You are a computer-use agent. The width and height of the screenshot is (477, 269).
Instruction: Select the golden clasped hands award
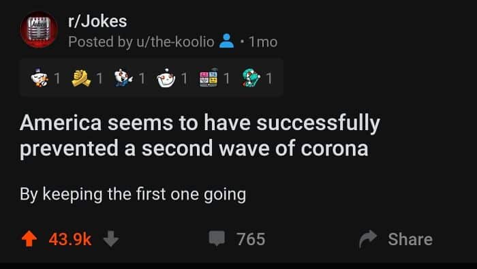(x=81, y=78)
